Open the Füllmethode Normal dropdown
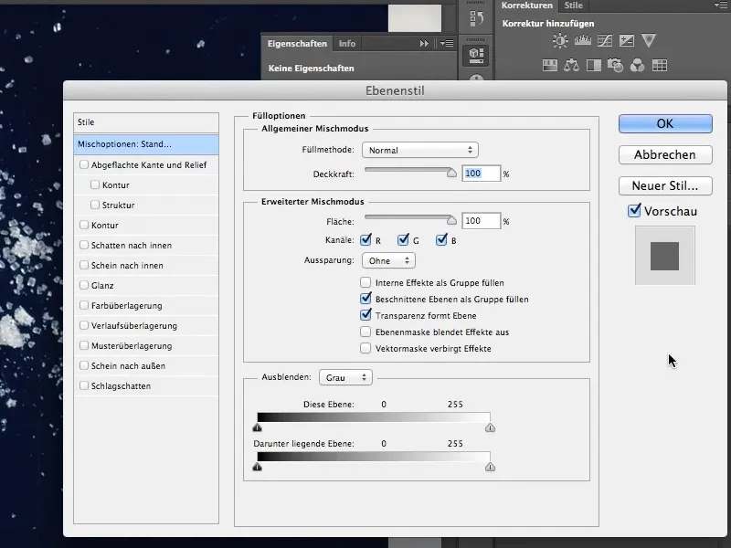The image size is (731, 548). 420,150
